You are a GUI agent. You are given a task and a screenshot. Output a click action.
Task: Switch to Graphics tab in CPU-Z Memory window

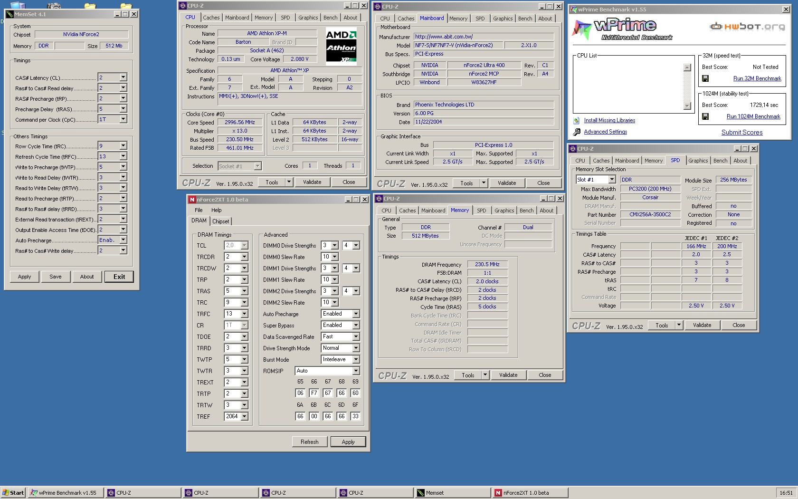[x=504, y=211]
